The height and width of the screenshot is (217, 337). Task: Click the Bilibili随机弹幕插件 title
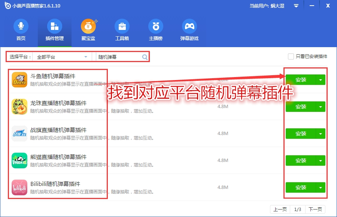point(55,184)
